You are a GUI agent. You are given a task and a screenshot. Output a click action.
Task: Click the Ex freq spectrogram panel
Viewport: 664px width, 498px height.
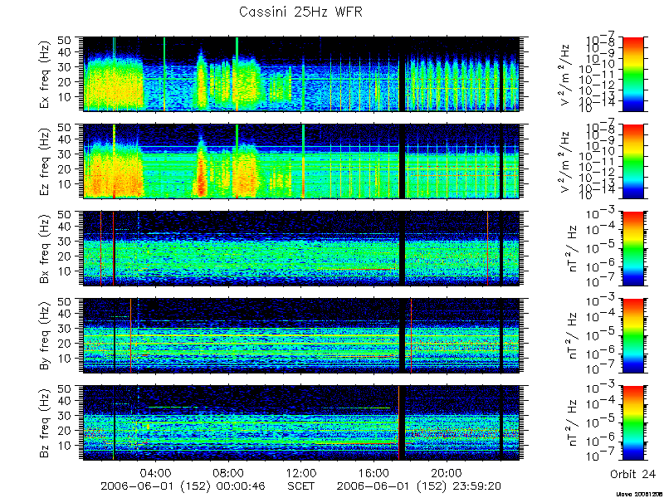tap(300, 74)
